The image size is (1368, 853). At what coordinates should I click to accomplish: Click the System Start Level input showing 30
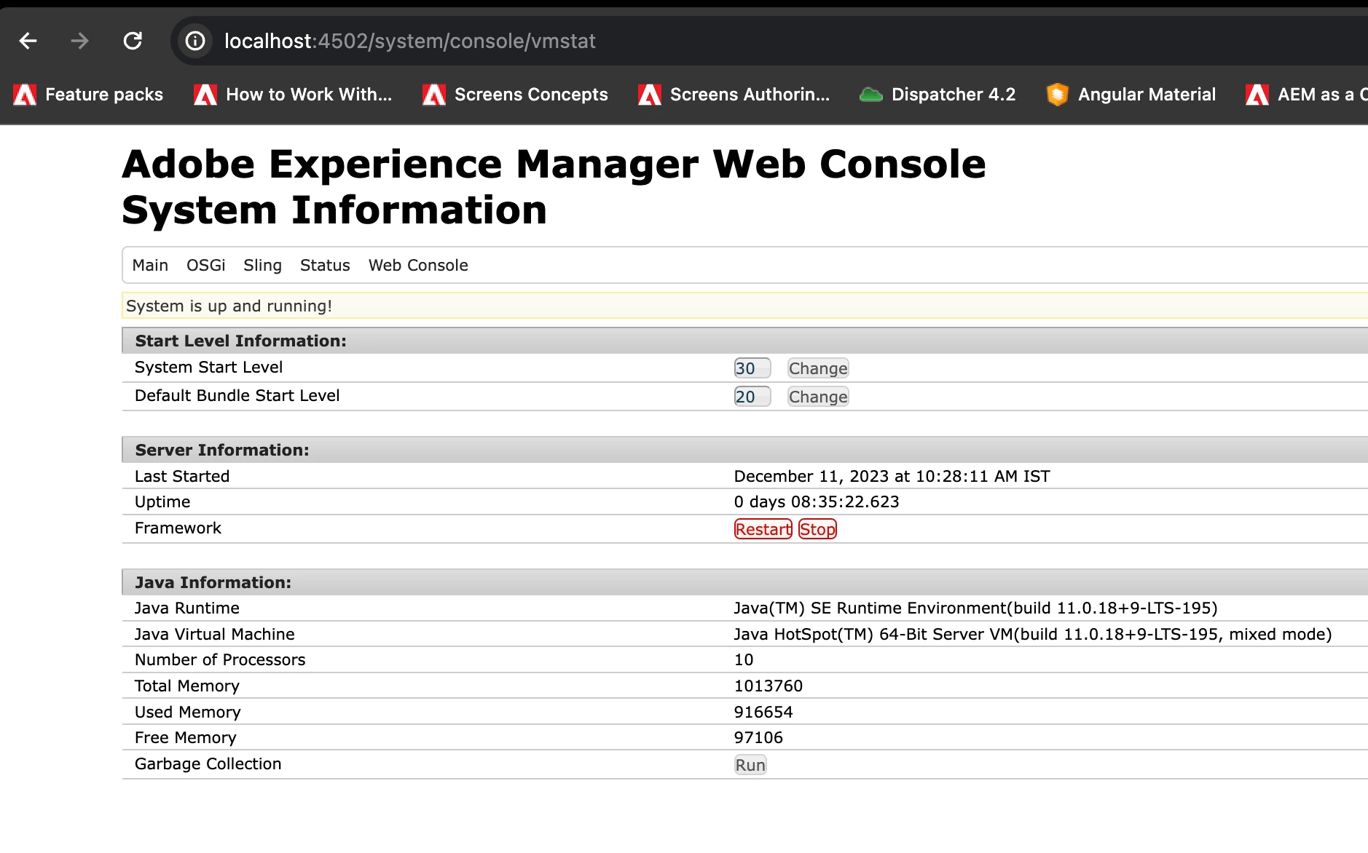point(752,368)
